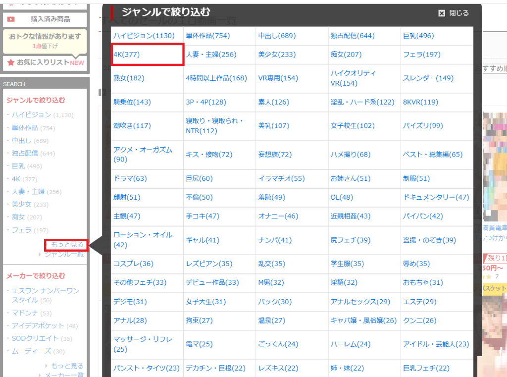Click the star icon of お気に入りリスト
The width and height of the screenshot is (507, 377).
[11, 62]
